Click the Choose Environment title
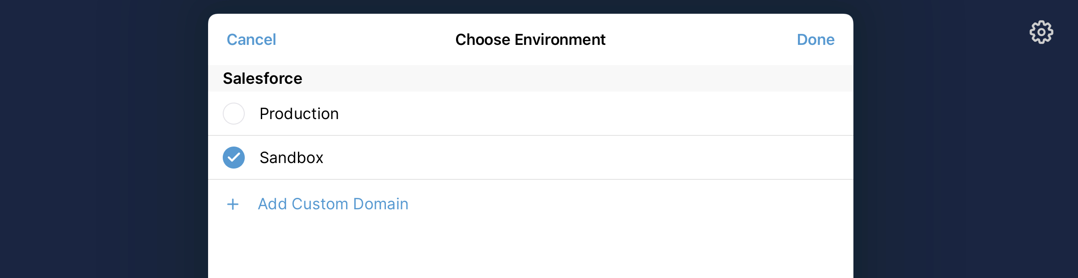Viewport: 1078px width, 278px height. 530,40
